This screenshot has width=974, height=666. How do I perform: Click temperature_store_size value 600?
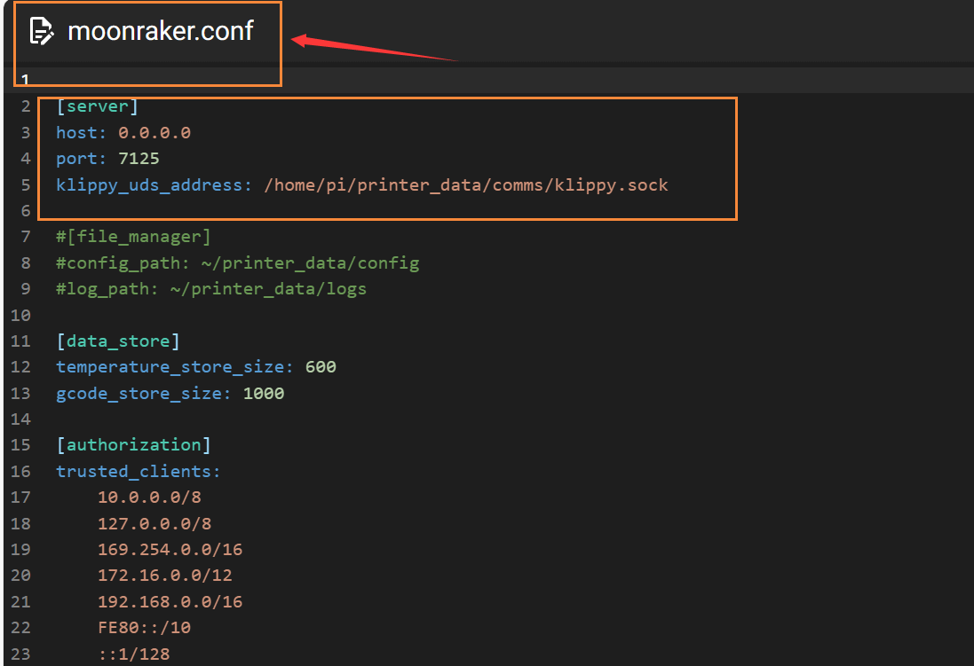click(321, 367)
